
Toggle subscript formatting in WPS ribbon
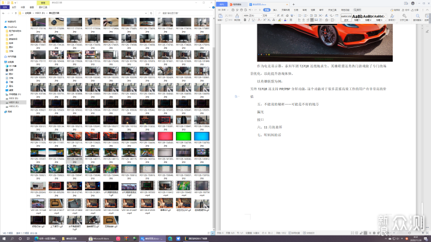point(269,20)
